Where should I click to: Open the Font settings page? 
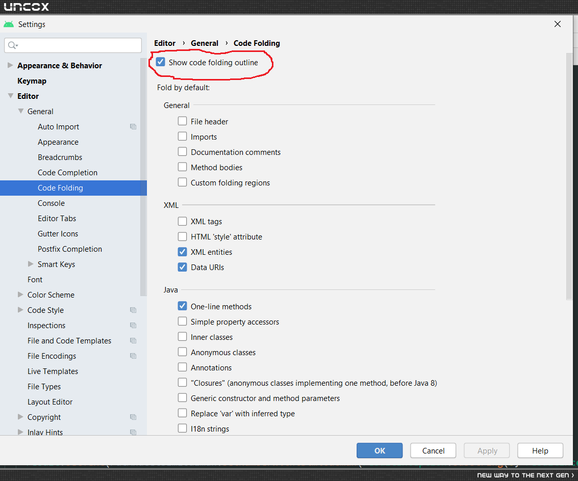tap(35, 280)
